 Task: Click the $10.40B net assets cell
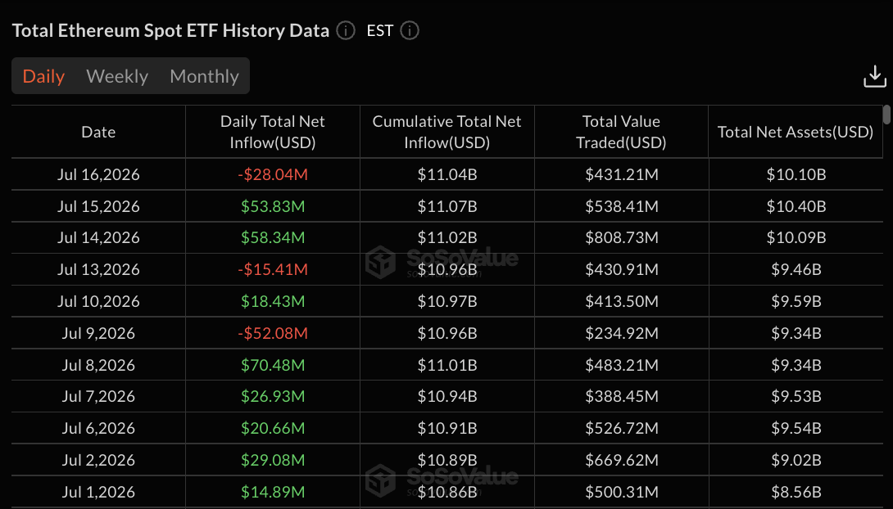point(796,206)
